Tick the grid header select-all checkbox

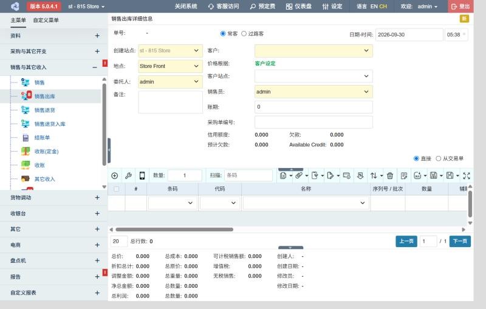point(117,189)
